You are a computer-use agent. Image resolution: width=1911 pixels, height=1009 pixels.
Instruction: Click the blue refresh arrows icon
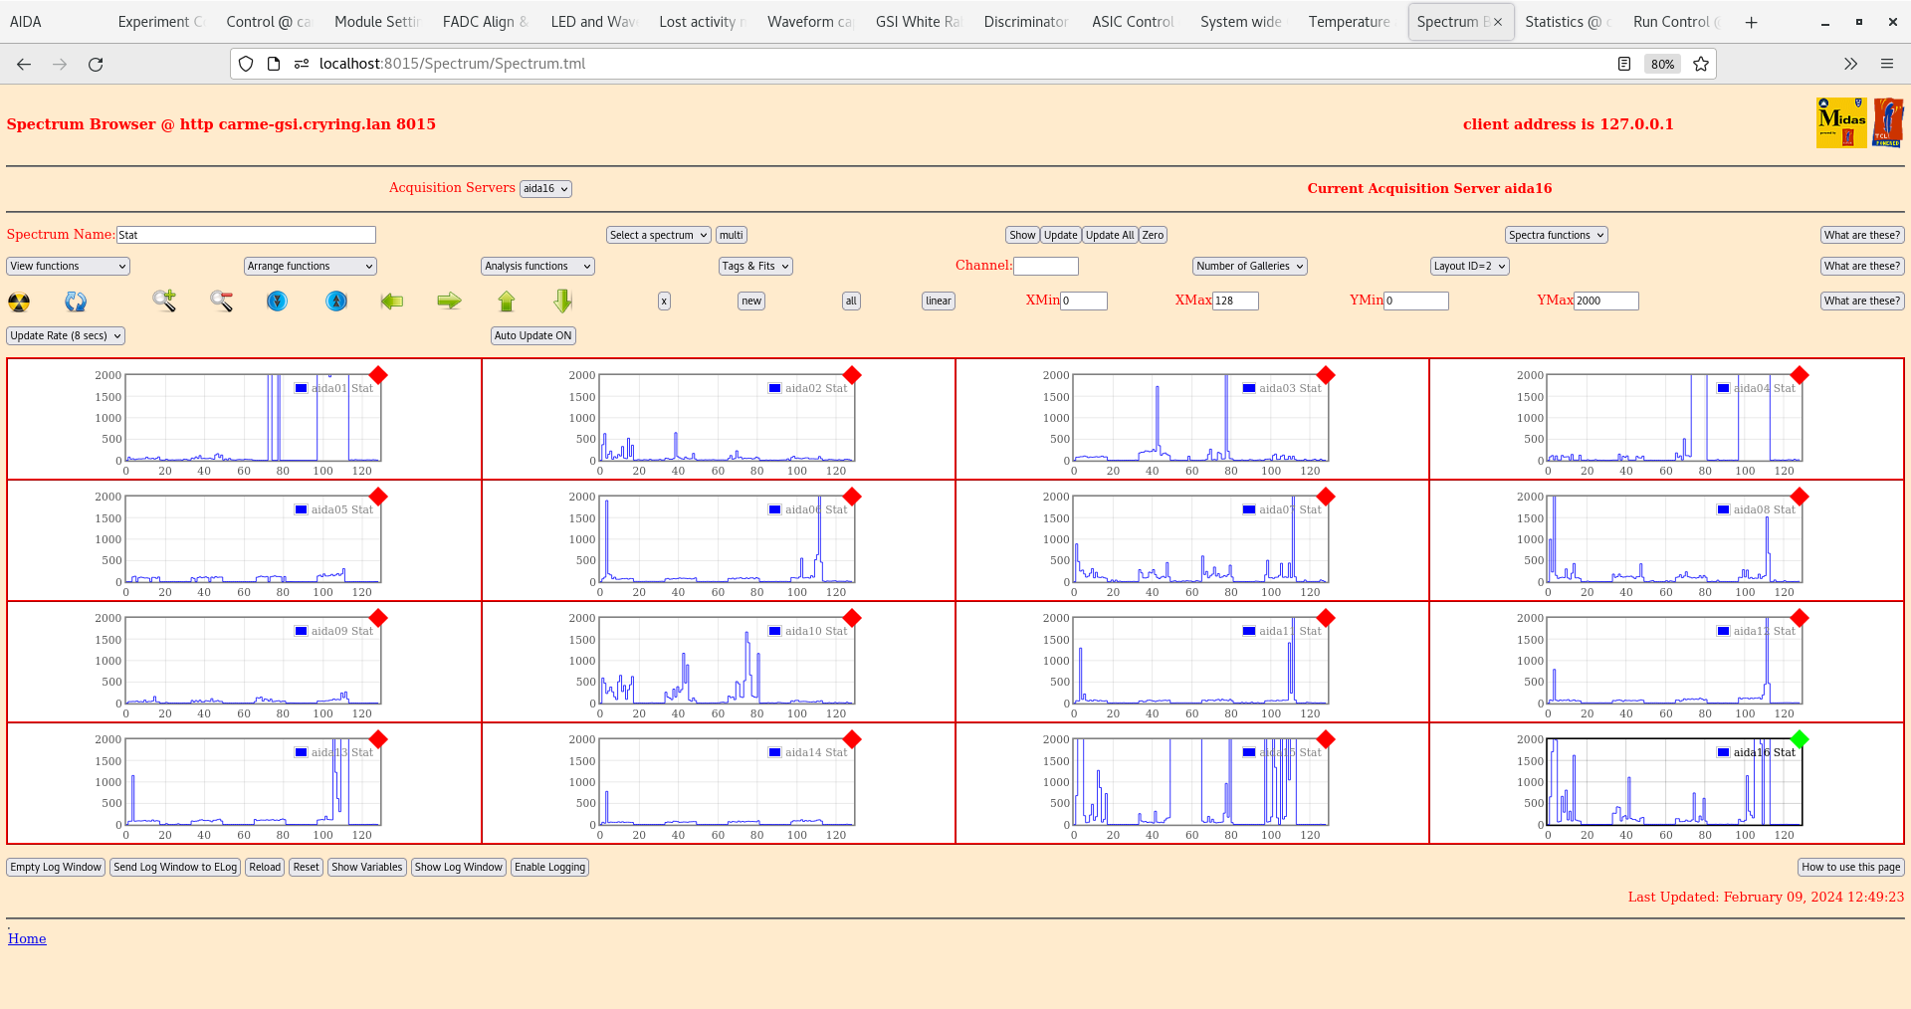point(76,302)
